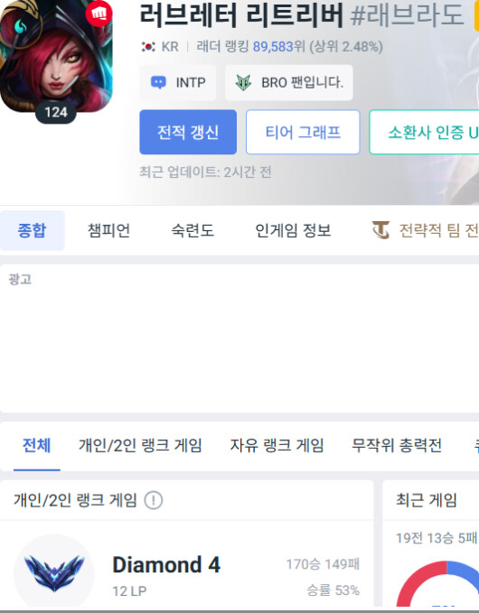Open the 숙련도 tab
The height and width of the screenshot is (613, 479).
tap(193, 230)
